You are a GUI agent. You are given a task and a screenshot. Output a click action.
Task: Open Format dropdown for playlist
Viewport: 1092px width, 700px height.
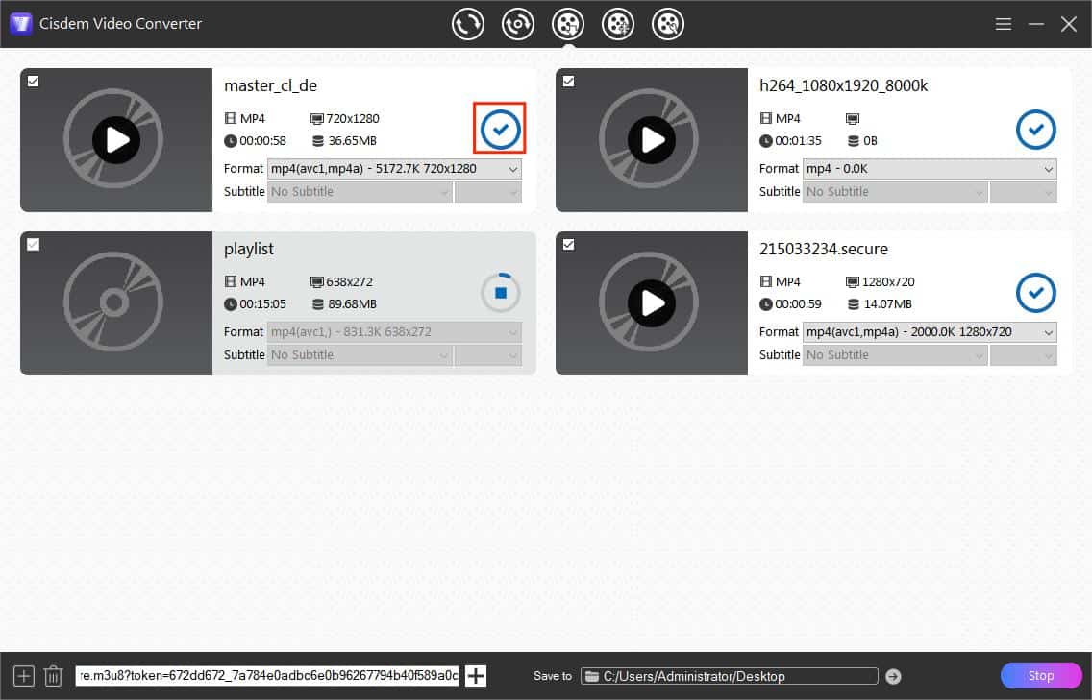point(394,332)
